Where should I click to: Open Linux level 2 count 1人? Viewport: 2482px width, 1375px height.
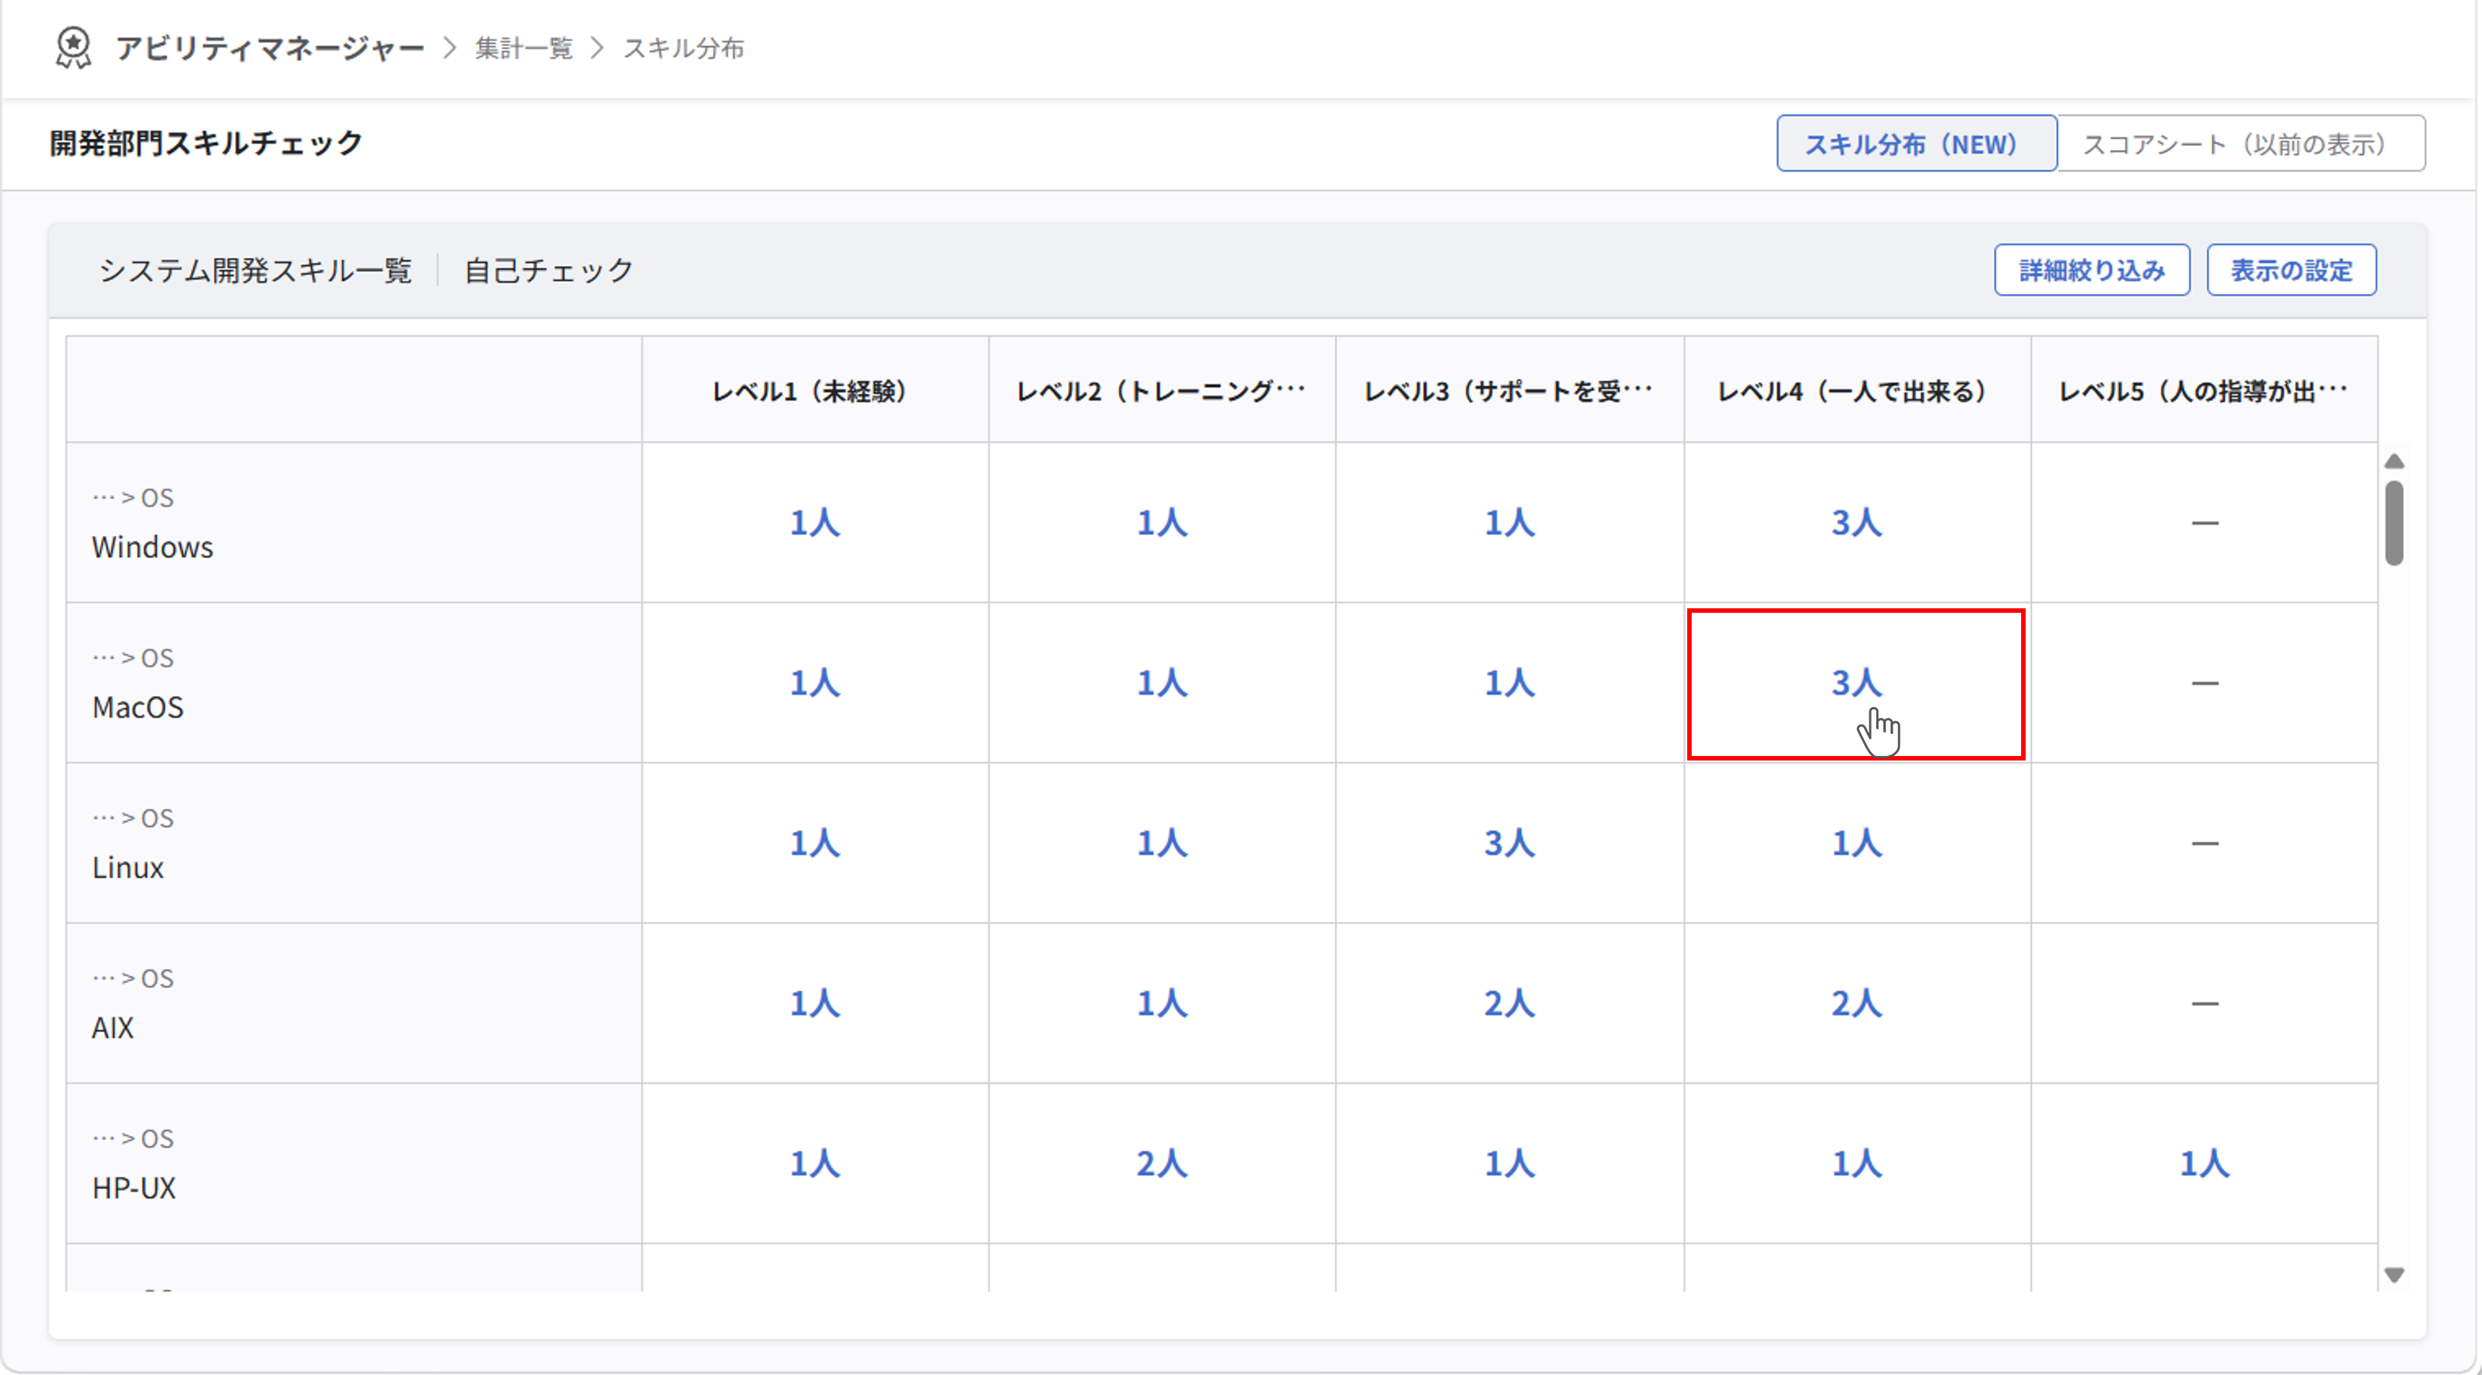pos(1162,842)
